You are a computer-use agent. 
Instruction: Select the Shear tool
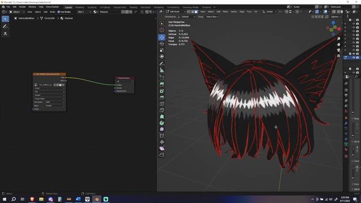(162, 148)
